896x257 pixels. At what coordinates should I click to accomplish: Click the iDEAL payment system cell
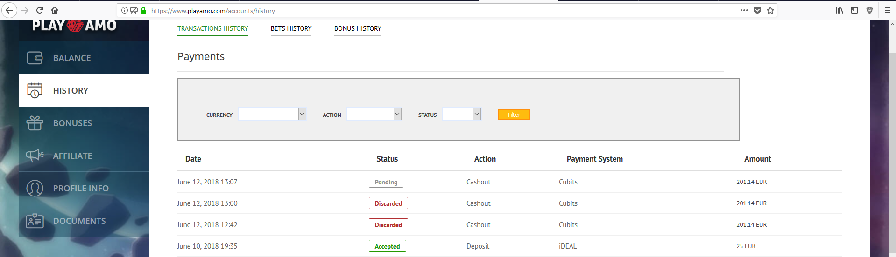568,246
